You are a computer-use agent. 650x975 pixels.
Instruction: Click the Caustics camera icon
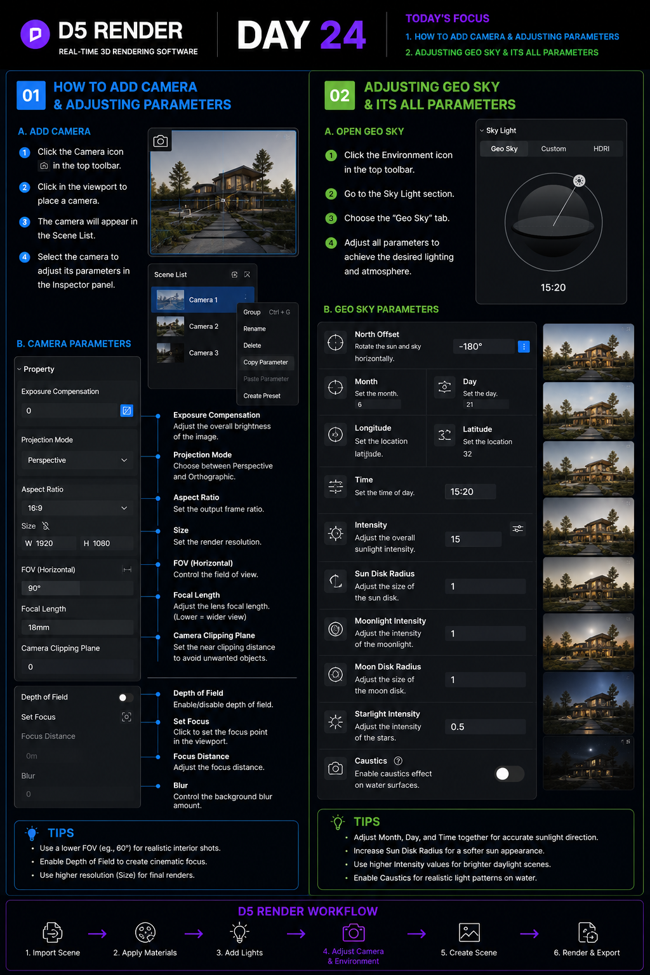pos(335,769)
